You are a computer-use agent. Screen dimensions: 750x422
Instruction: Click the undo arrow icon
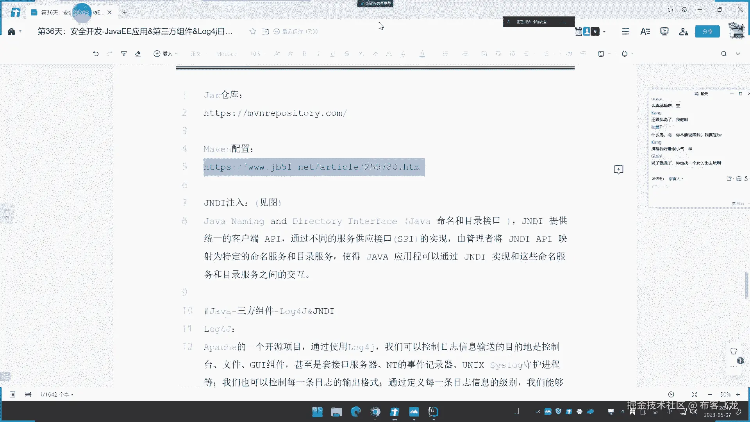click(x=96, y=54)
